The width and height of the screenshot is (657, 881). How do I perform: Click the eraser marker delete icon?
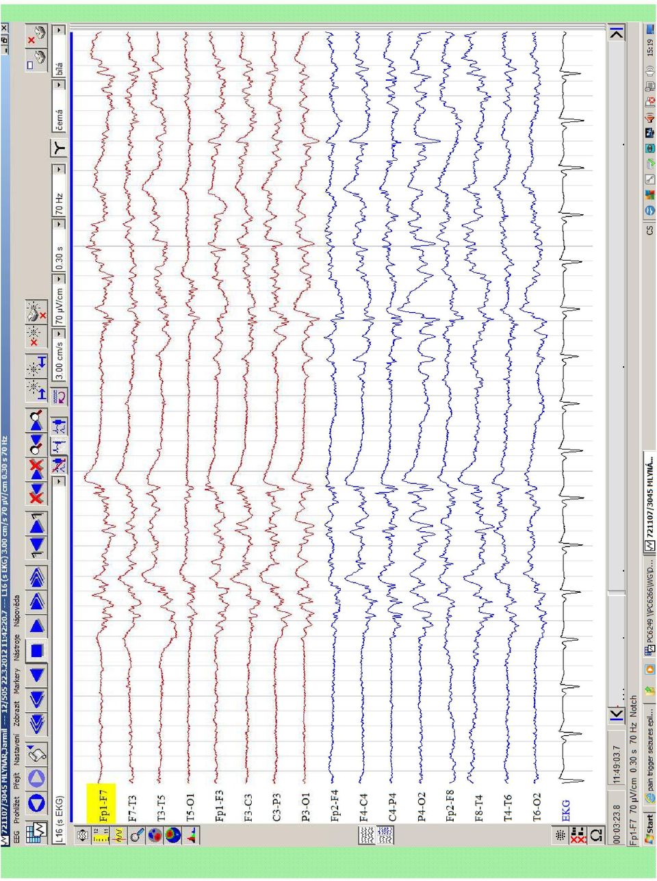tap(36, 313)
